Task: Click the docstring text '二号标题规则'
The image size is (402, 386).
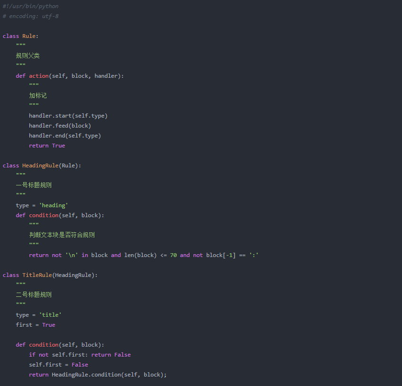Action: tap(34, 294)
